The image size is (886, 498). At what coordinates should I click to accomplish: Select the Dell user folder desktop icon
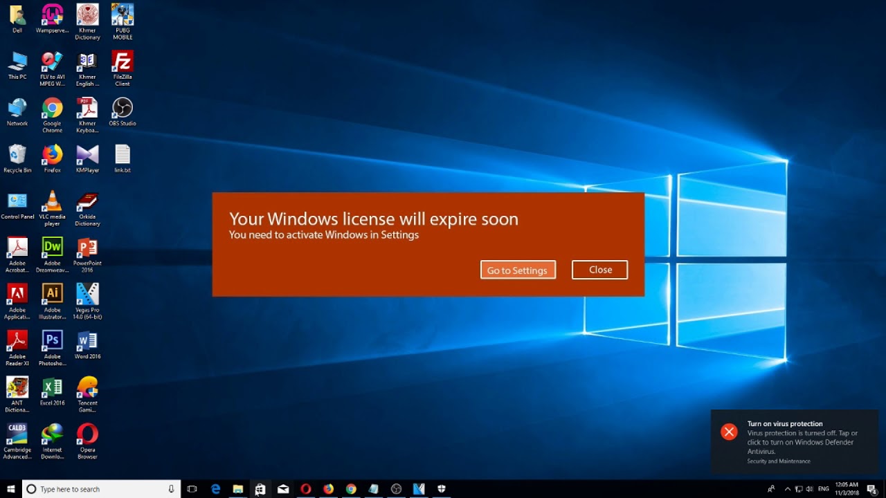pyautogui.click(x=17, y=19)
